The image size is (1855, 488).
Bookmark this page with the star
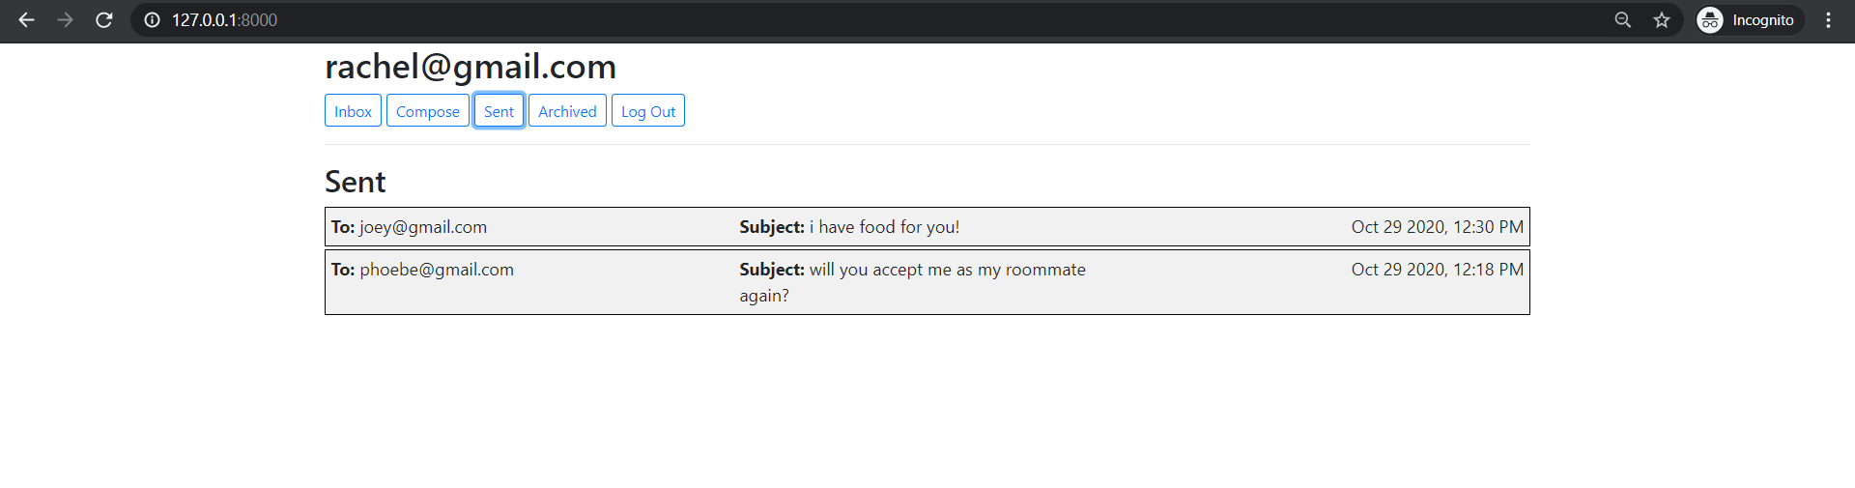(1662, 20)
